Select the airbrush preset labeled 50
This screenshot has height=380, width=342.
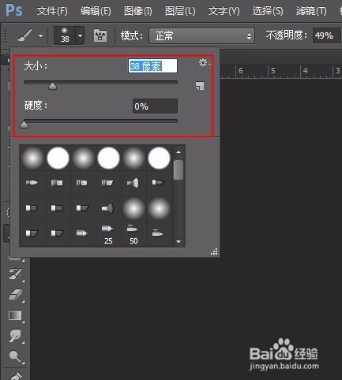[x=133, y=234]
